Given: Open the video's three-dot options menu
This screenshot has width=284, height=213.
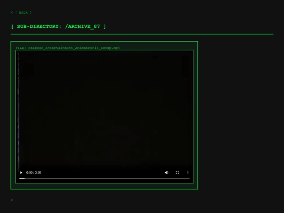Looking at the screenshot, I should coord(188,173).
